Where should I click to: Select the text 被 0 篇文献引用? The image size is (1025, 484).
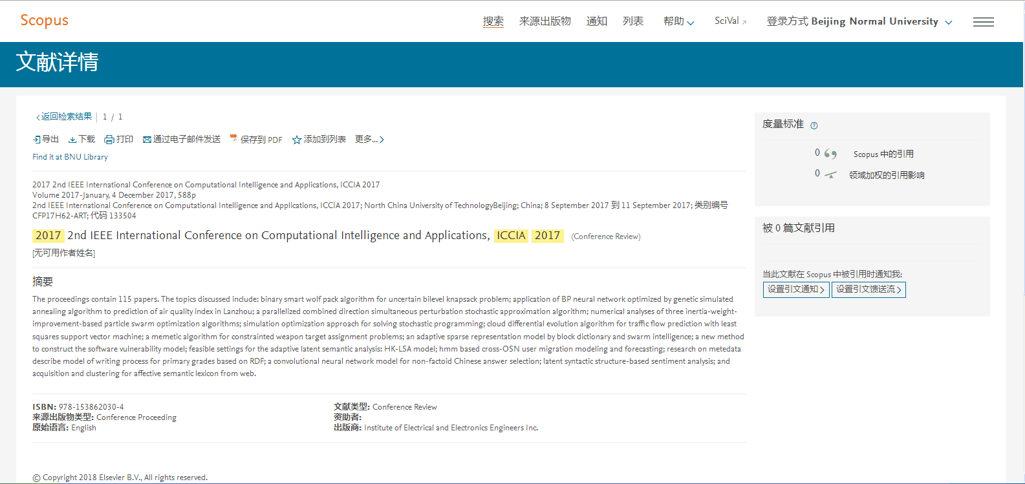coord(799,228)
